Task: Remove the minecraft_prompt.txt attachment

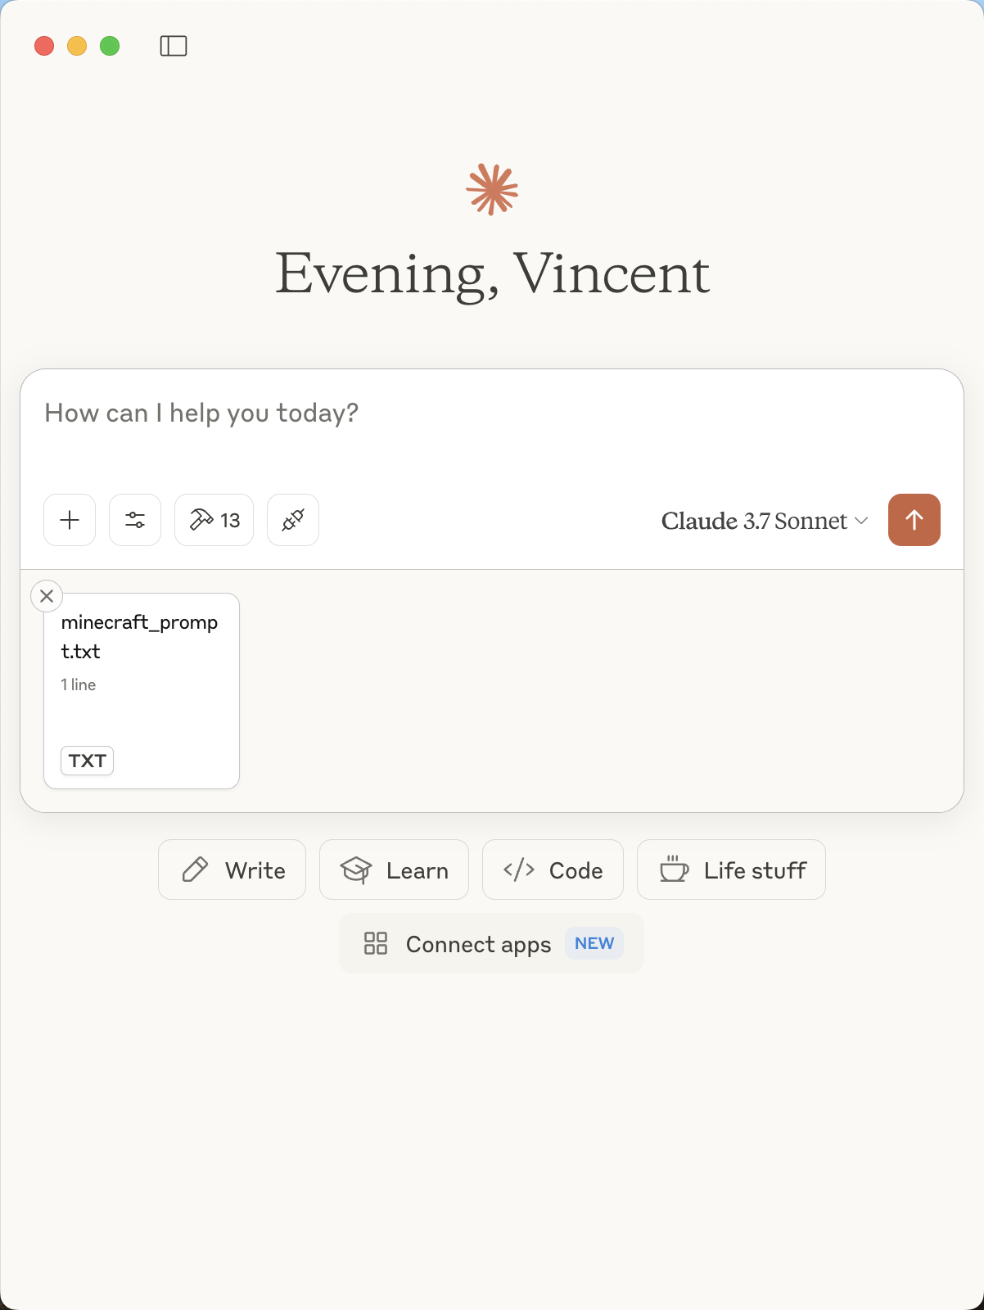Action: (47, 596)
